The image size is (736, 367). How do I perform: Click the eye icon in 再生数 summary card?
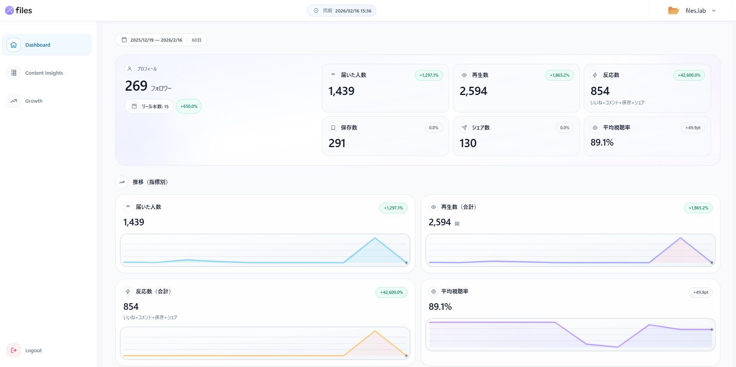pos(464,75)
